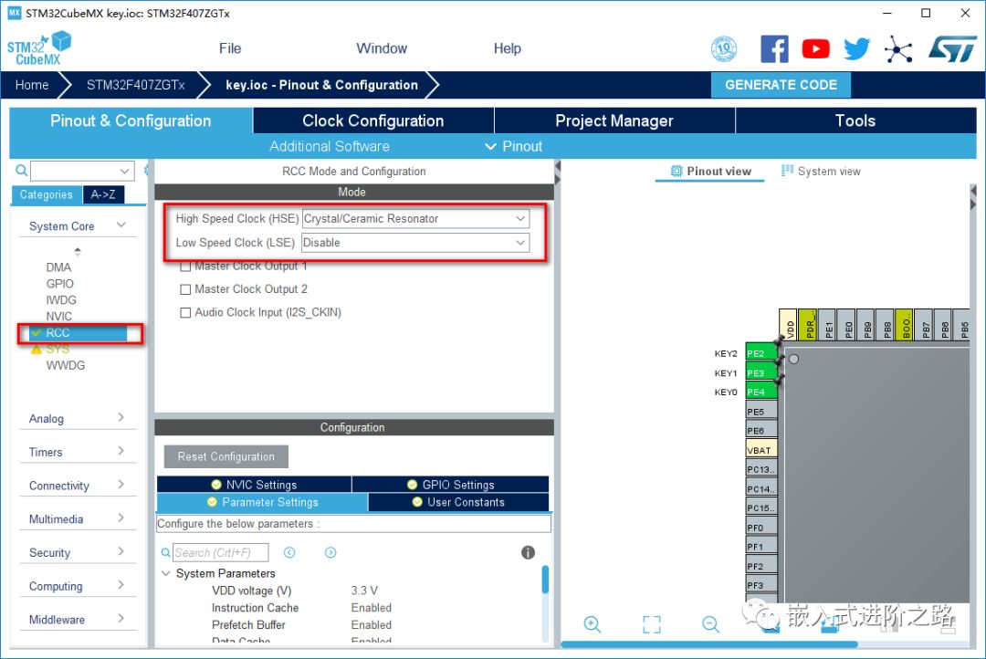The image size is (986, 659).
Task: Open the YouTube link icon
Action: (x=815, y=48)
